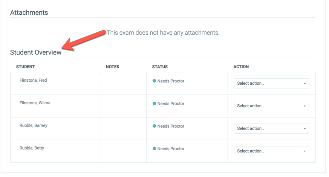Click the teal status dot for Betty Rubble
329x177 pixels.
pyautogui.click(x=154, y=148)
